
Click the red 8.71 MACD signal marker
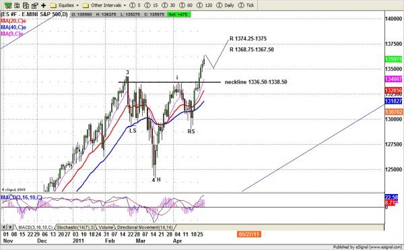pyautogui.click(x=390, y=203)
